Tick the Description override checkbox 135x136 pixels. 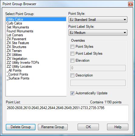[x=72, y=75]
